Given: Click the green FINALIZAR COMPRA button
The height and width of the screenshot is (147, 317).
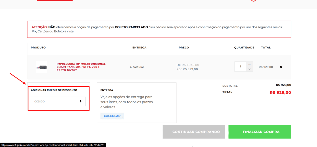Looking at the screenshot, I should point(260,132).
